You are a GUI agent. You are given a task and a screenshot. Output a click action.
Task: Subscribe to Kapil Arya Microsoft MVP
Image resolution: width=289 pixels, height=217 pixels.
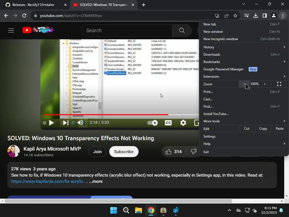tap(124, 152)
